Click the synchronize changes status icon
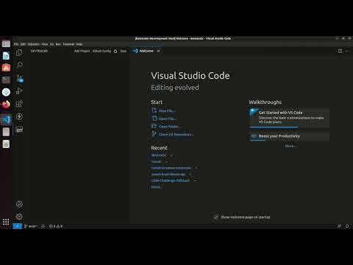 click(43, 226)
